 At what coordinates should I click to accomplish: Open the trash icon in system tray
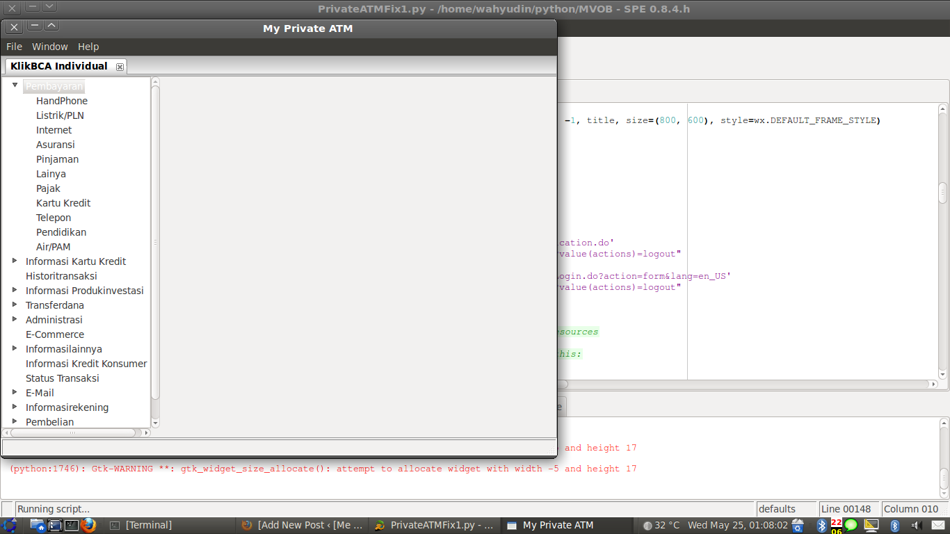[798, 526]
